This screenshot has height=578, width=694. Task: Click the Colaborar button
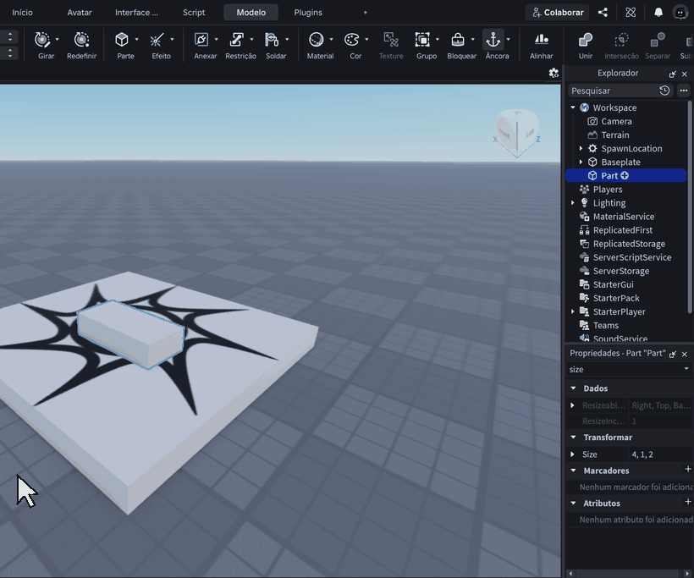tap(558, 13)
